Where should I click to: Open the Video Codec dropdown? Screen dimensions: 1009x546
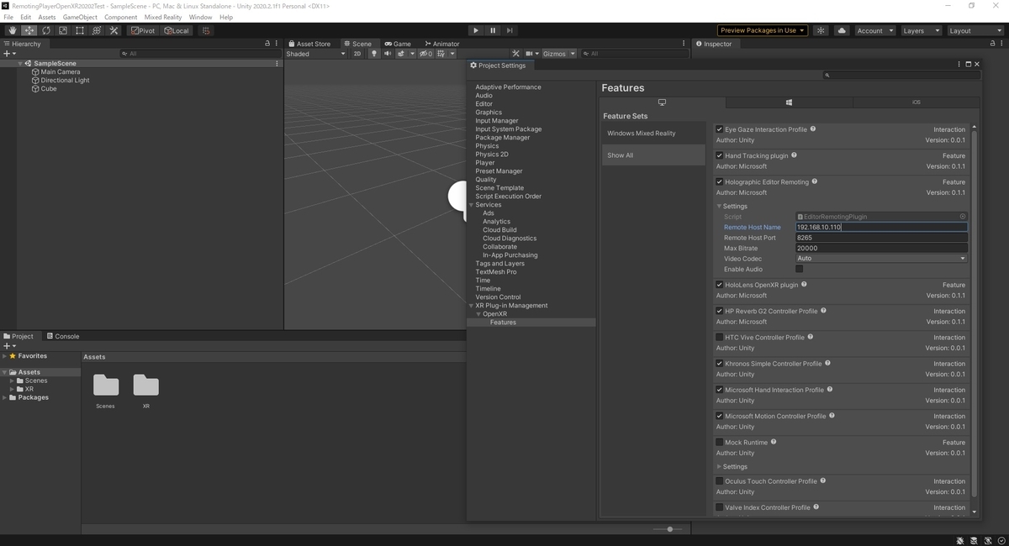[x=881, y=258]
